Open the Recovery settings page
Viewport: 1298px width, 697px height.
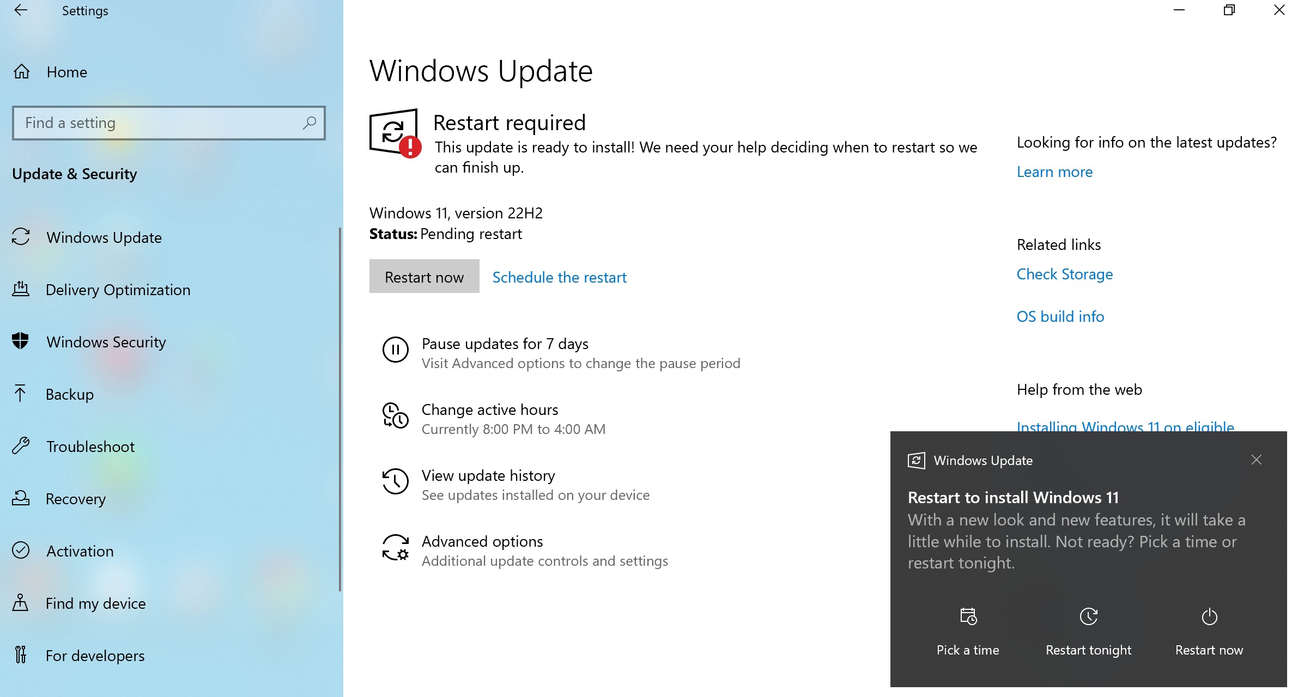(x=75, y=499)
